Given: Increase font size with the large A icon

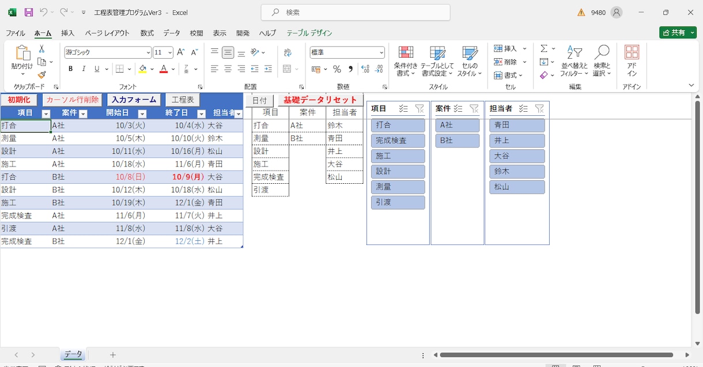Looking at the screenshot, I should pyautogui.click(x=181, y=52).
